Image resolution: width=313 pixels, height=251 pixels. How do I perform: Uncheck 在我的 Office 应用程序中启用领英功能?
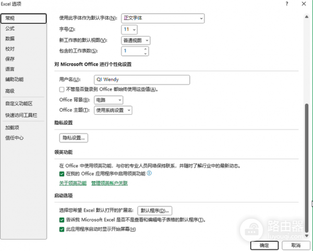pyautogui.click(x=62, y=174)
